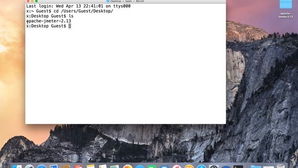Zoom the Terminal window with the green button
The image size is (298, 168).
pos(36,1)
